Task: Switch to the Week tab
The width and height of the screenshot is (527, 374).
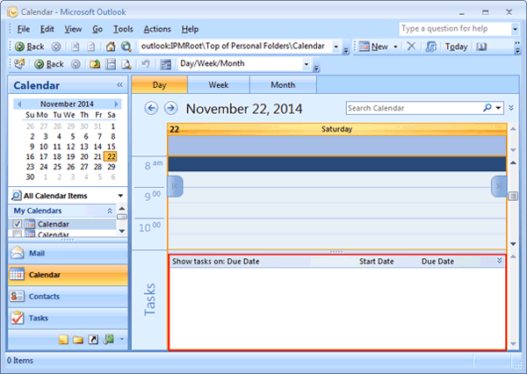Action: pyautogui.click(x=219, y=84)
